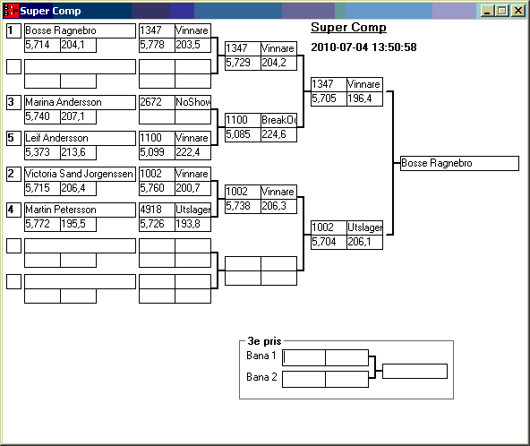The image size is (530, 446).
Task: Select the Utslagen cell for finalist 1002
Action: pyautogui.click(x=364, y=227)
